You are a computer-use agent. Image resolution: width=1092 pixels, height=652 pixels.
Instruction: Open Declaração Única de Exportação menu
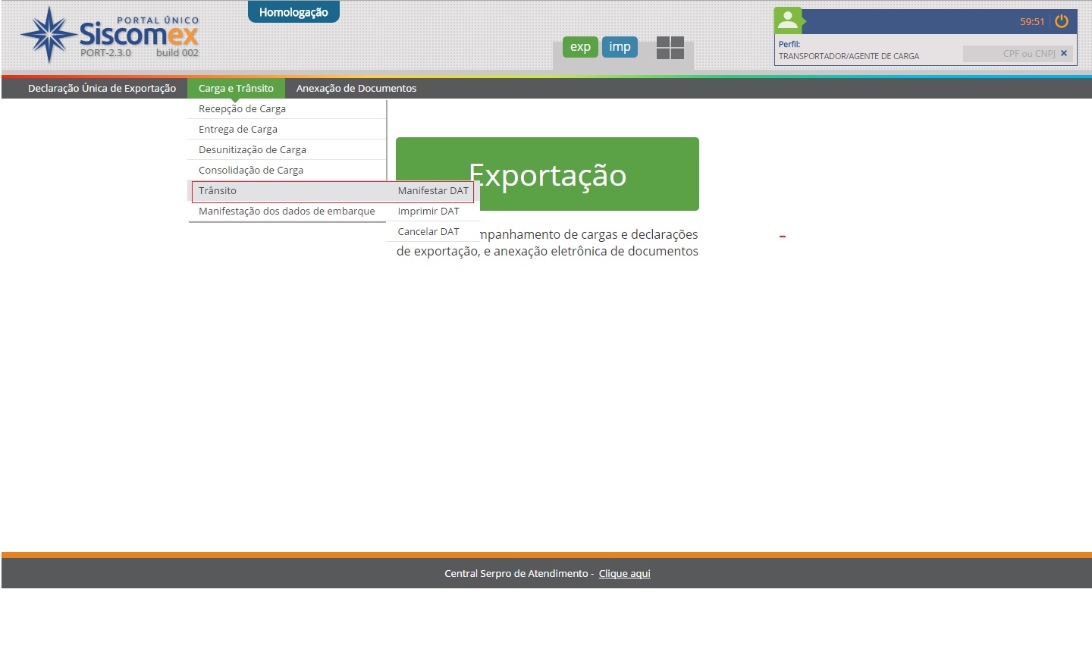click(102, 88)
